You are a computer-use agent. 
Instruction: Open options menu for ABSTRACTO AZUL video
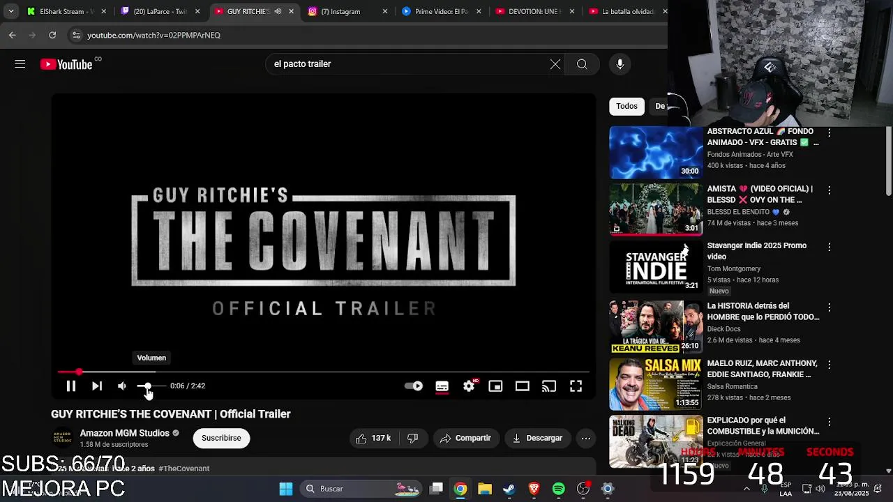coord(829,132)
